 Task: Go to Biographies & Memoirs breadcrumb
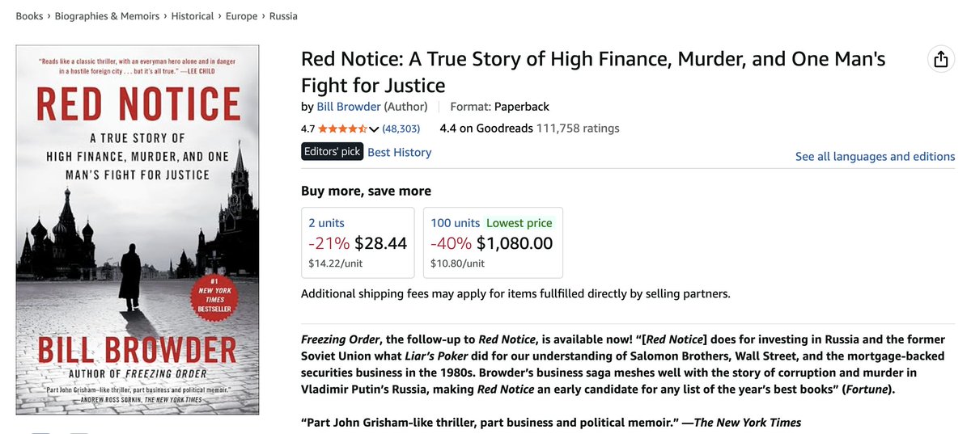click(x=106, y=16)
